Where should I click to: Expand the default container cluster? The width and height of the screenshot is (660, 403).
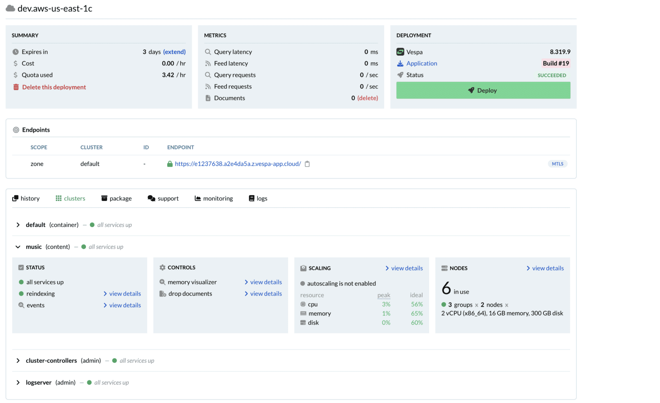(18, 225)
